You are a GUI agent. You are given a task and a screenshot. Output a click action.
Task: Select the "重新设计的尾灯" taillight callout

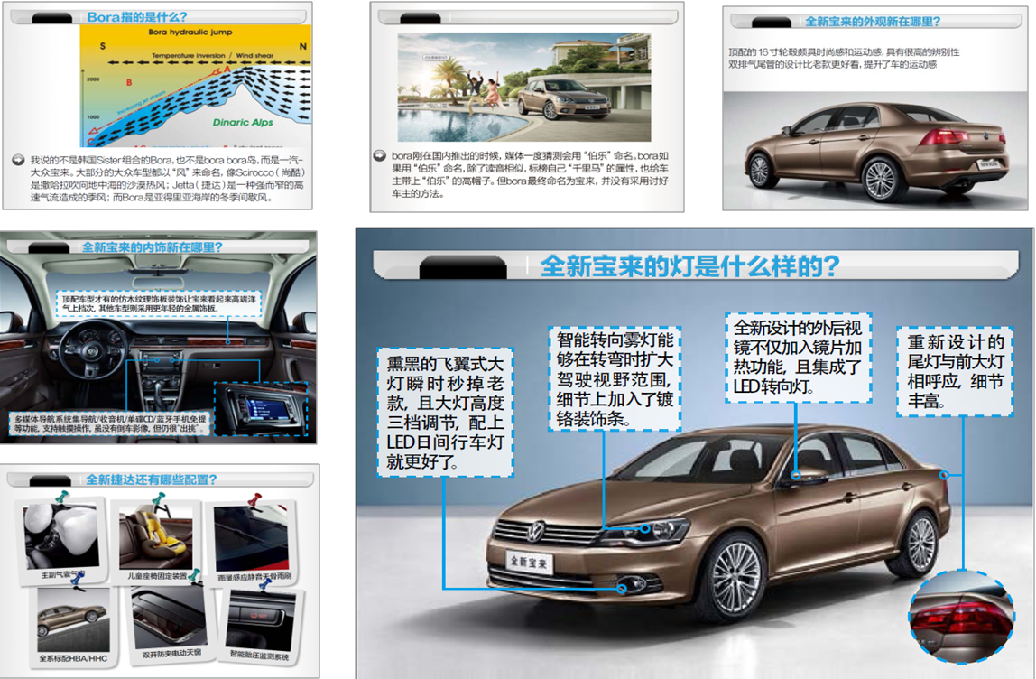[x=955, y=371]
